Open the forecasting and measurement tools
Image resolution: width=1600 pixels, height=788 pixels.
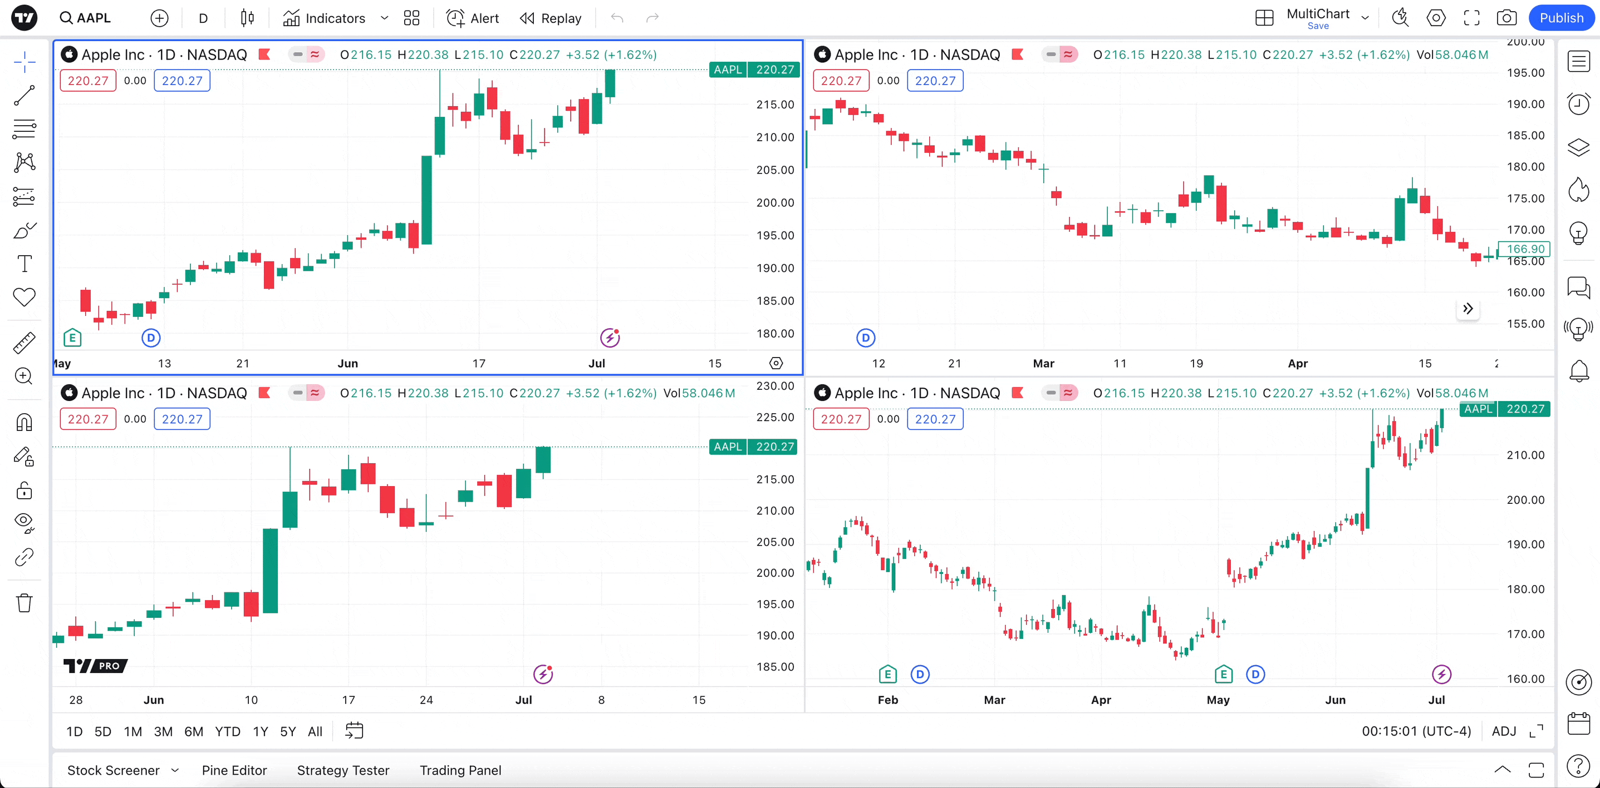coord(24,197)
